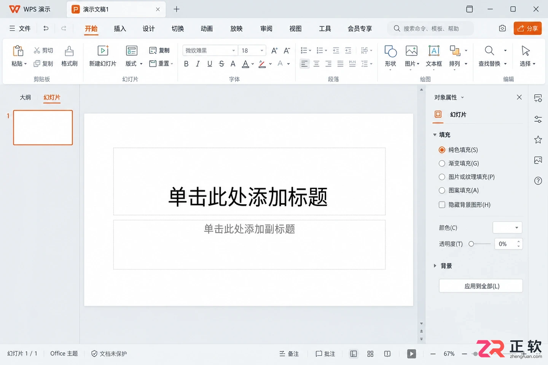Click the Format Painter (格式刷) icon
This screenshot has height=365, width=548.
[69, 56]
